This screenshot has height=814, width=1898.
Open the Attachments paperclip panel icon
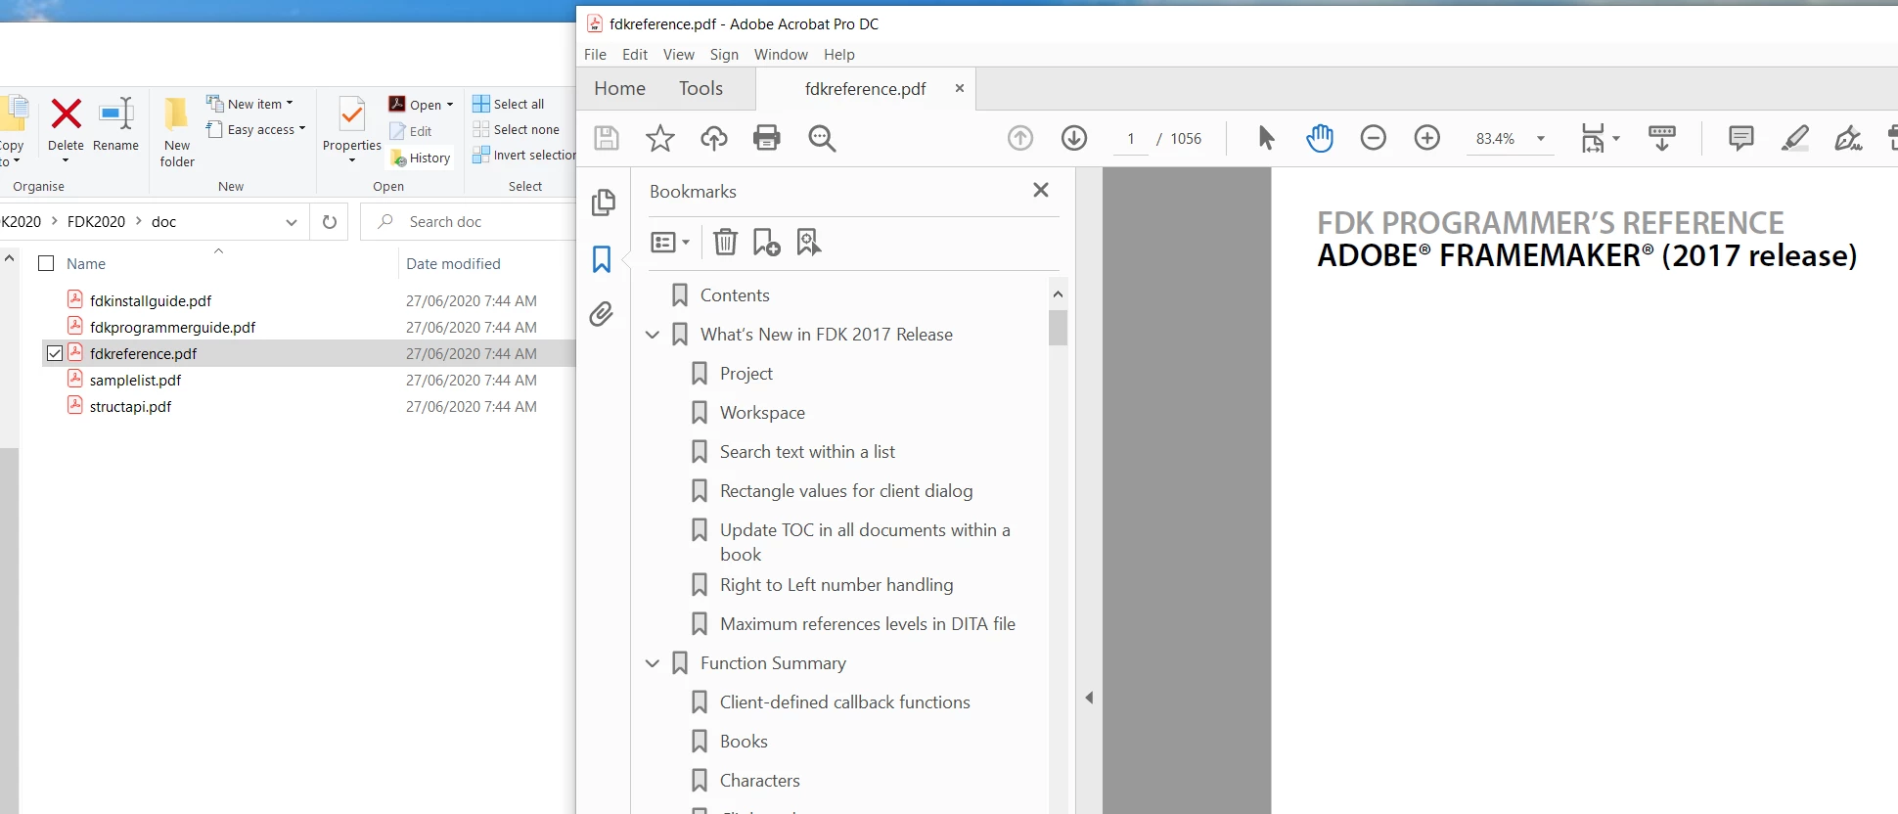(602, 314)
